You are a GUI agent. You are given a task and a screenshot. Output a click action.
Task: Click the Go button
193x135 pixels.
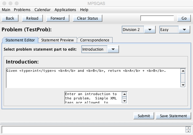[x=184, y=18]
